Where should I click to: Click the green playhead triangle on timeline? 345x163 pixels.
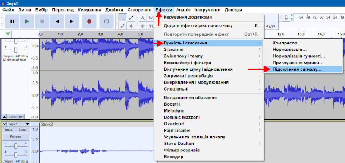[8, 34]
